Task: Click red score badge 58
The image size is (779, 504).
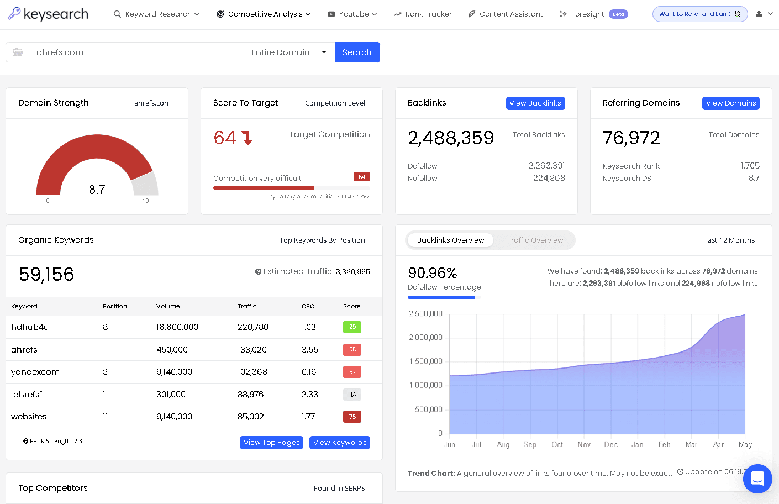Action: coord(352,350)
